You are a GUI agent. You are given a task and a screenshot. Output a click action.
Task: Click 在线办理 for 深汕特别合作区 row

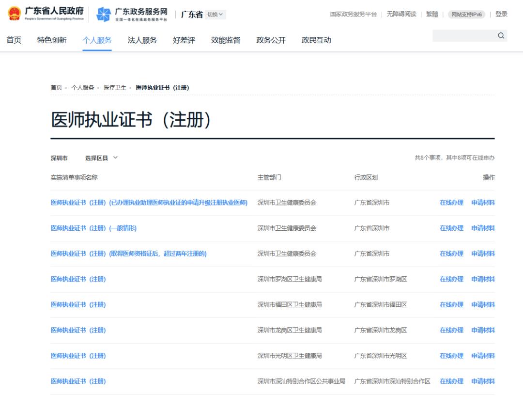tap(452, 381)
